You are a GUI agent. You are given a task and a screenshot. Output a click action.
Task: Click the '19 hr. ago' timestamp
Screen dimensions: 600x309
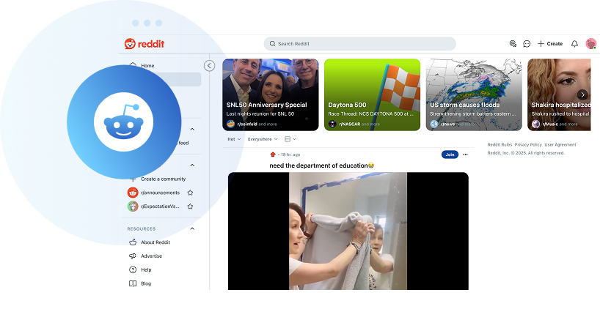coord(290,154)
